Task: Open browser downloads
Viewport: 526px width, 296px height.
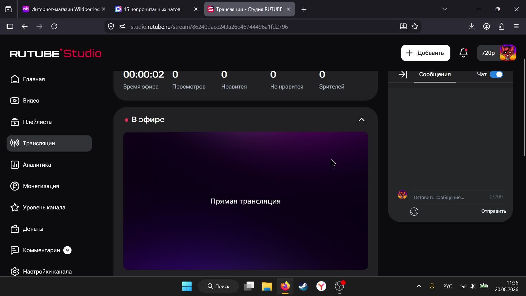Action: point(471,27)
